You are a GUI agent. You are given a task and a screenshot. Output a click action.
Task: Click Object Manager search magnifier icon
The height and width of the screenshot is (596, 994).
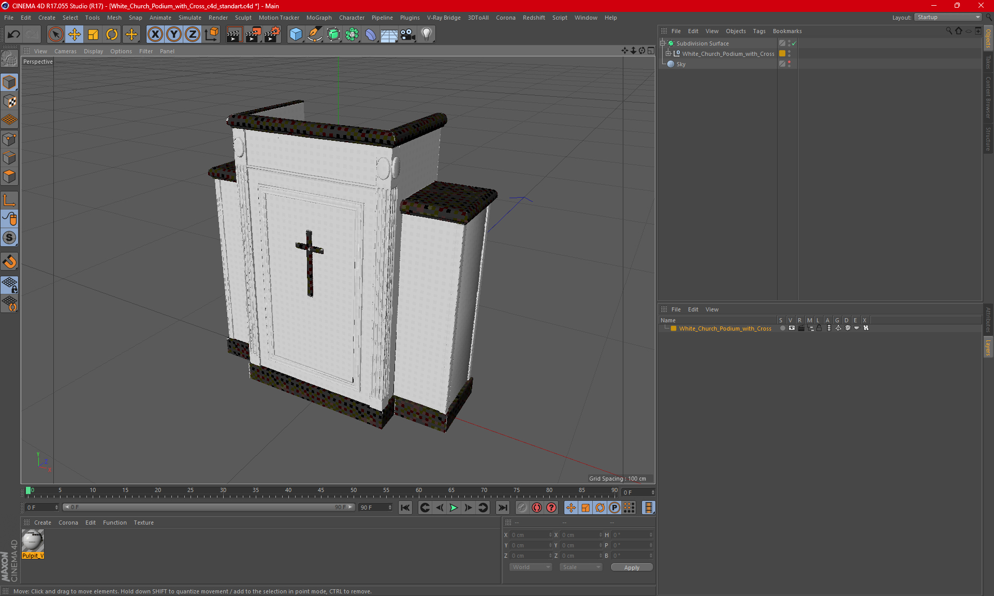click(x=949, y=31)
